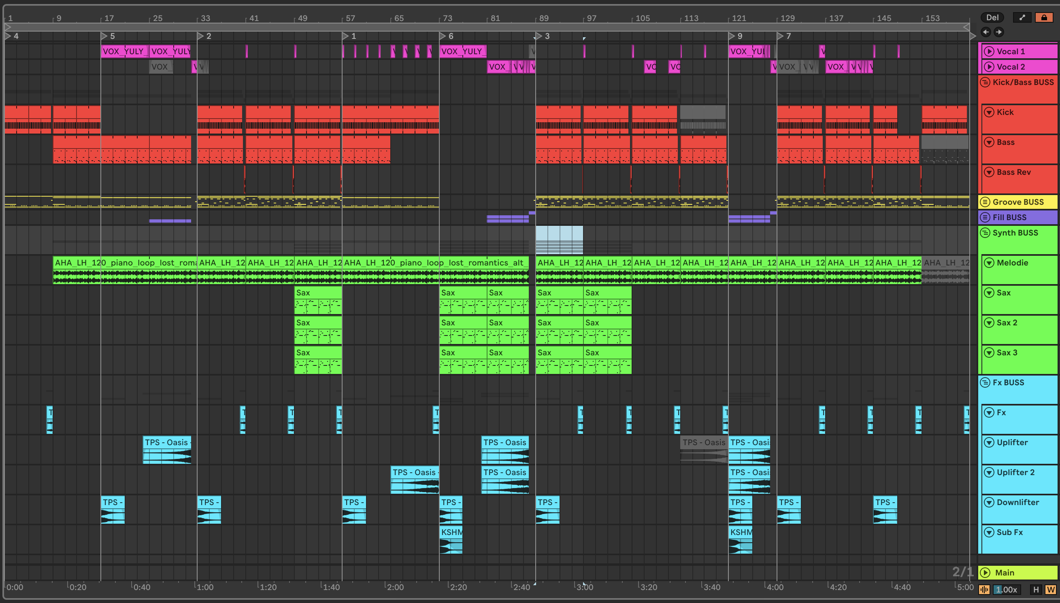Click the Vocal 2 track play icon
The width and height of the screenshot is (1060, 603).
click(x=989, y=67)
